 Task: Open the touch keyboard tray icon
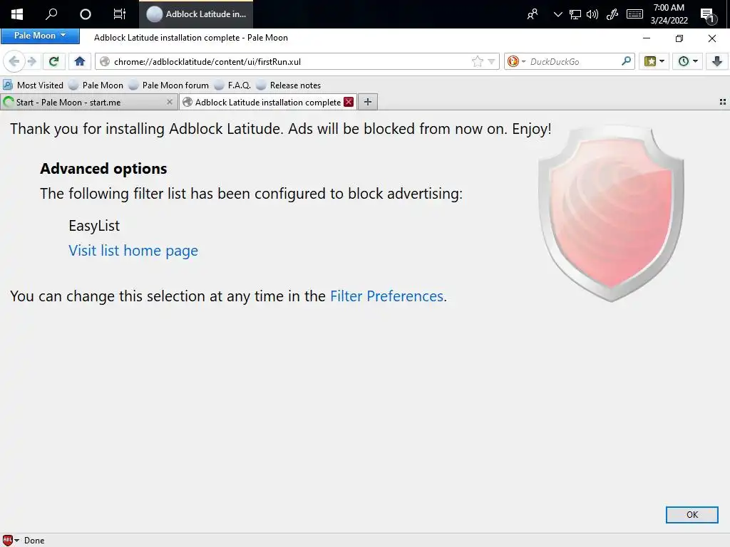coord(634,14)
